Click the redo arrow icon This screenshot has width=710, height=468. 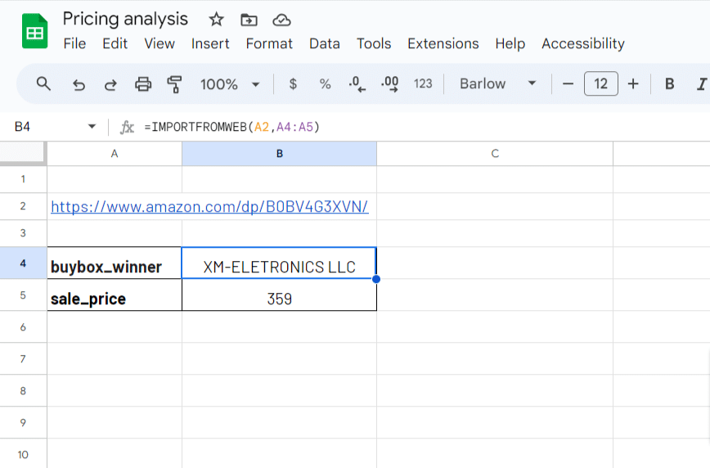(x=110, y=83)
